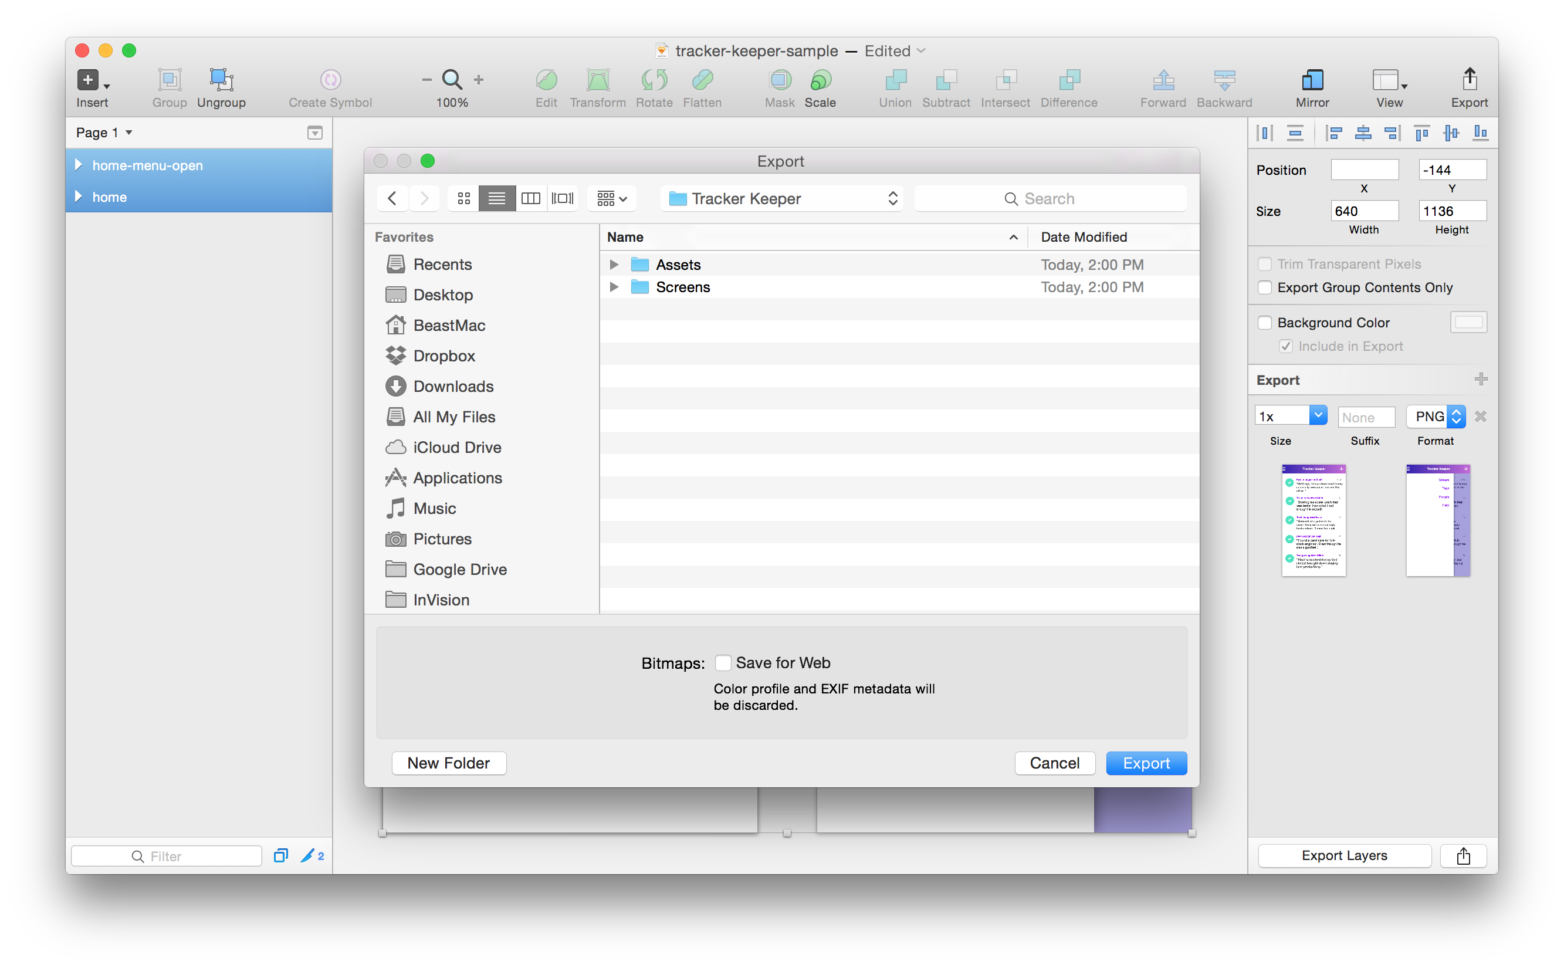This screenshot has width=1564, height=968.
Task: Click the Scale tool icon
Action: pyautogui.click(x=820, y=80)
